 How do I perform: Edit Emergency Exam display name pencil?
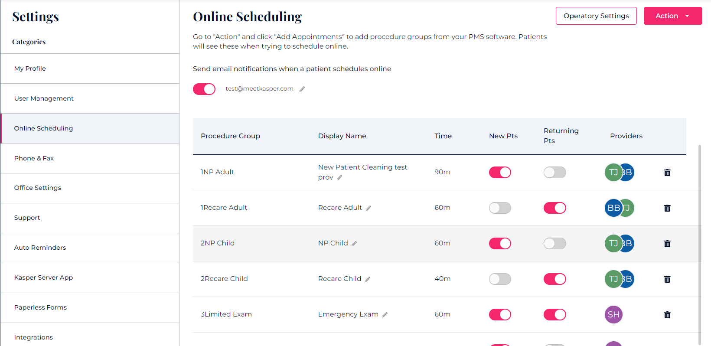tap(385, 315)
